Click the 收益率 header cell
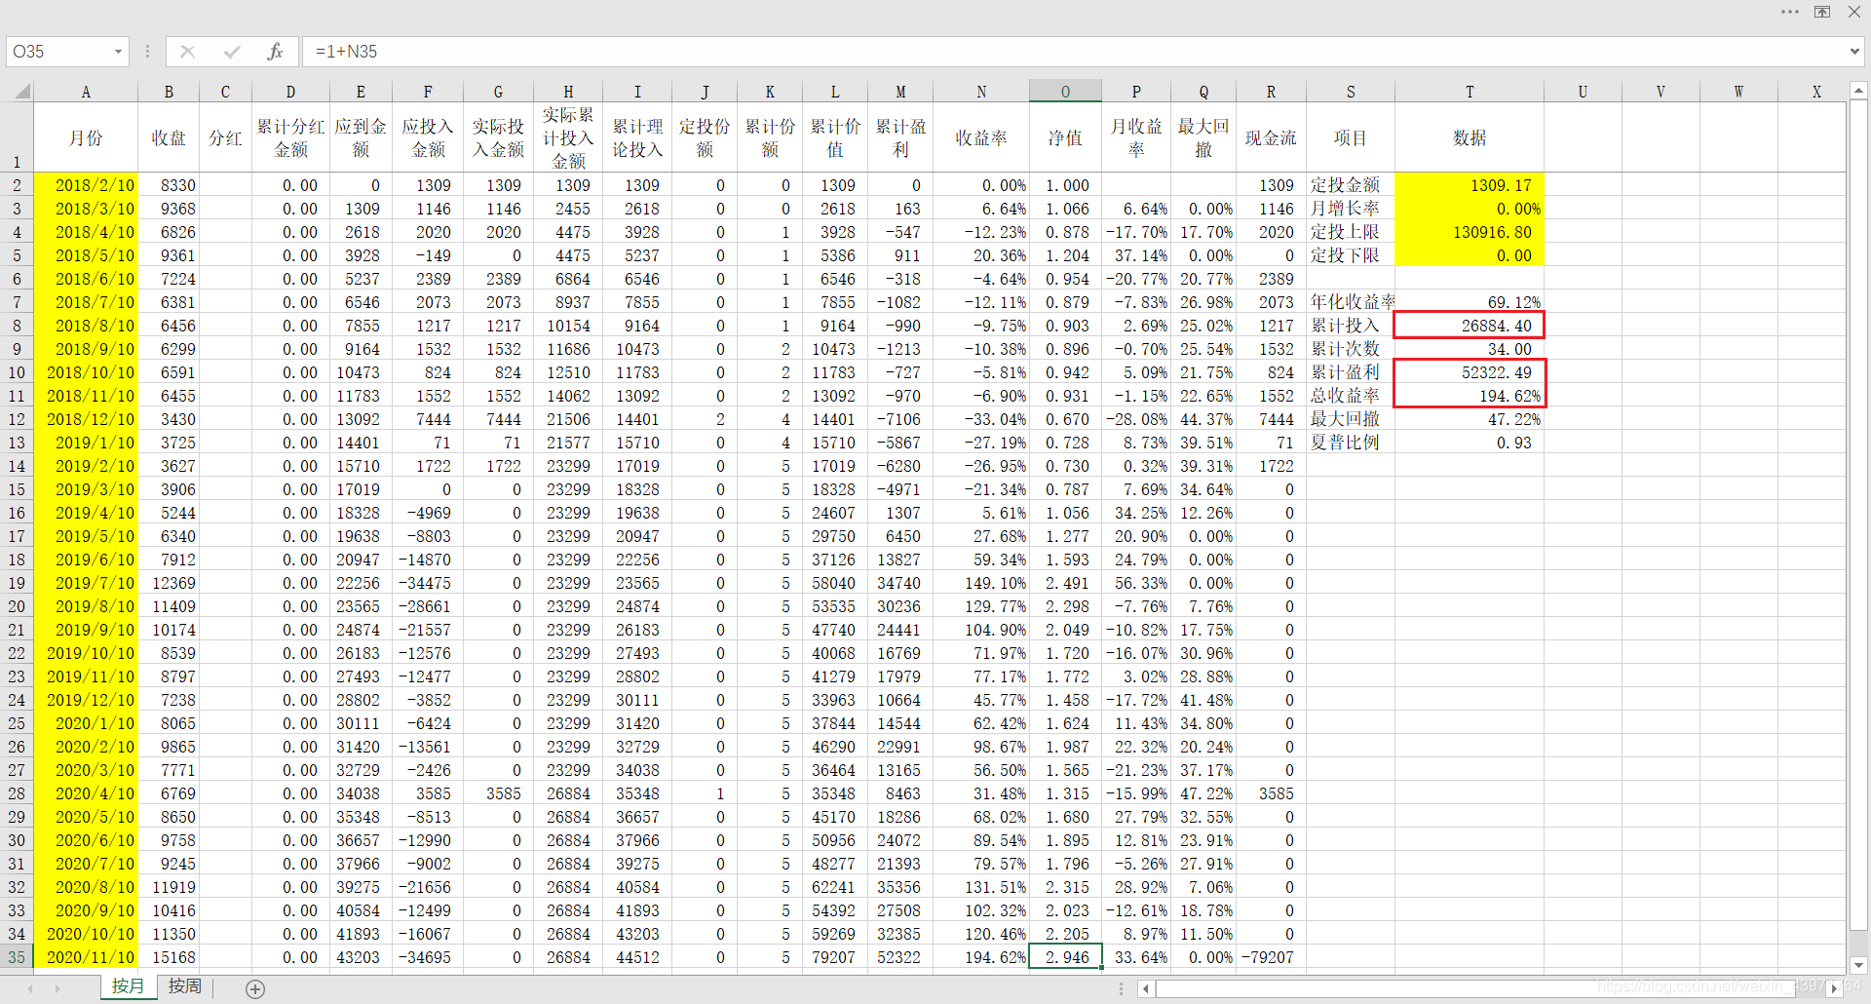Viewport: 1871px width, 1004px height. coord(981,138)
